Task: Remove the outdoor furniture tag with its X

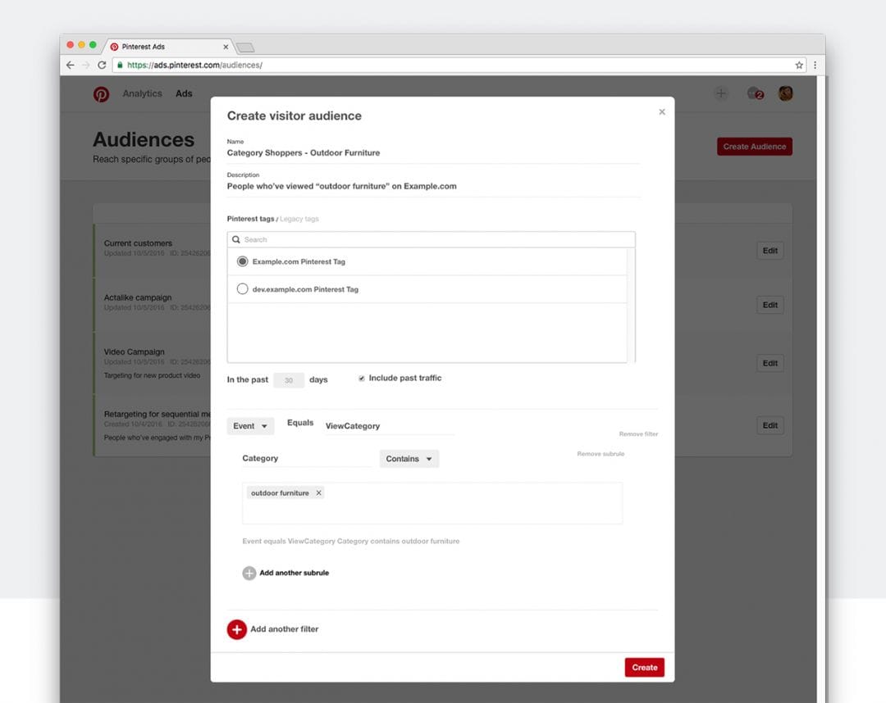Action: pos(318,494)
